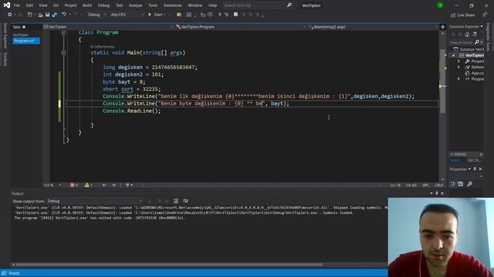Click the switch views icon in Solution Explorer

click(474, 34)
